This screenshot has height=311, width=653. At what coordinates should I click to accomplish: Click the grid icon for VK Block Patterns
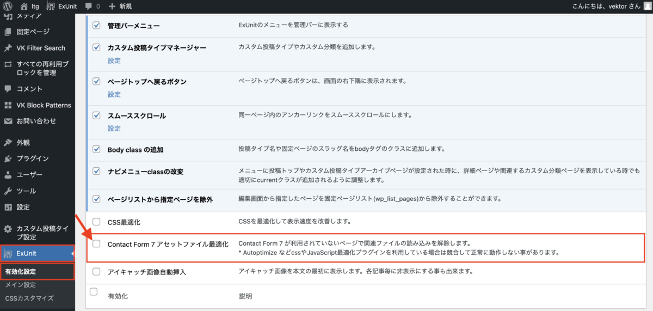coord(8,105)
